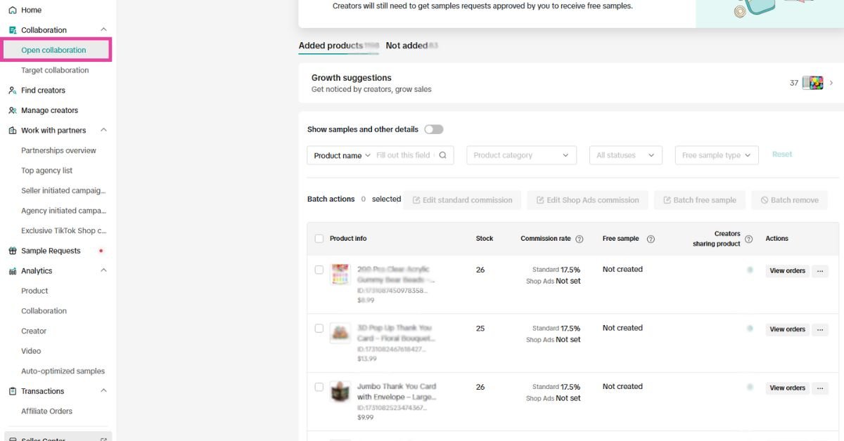Open more options for the Jumbo Thank You Card row
Image resolution: width=844 pixels, height=441 pixels.
tap(820, 388)
